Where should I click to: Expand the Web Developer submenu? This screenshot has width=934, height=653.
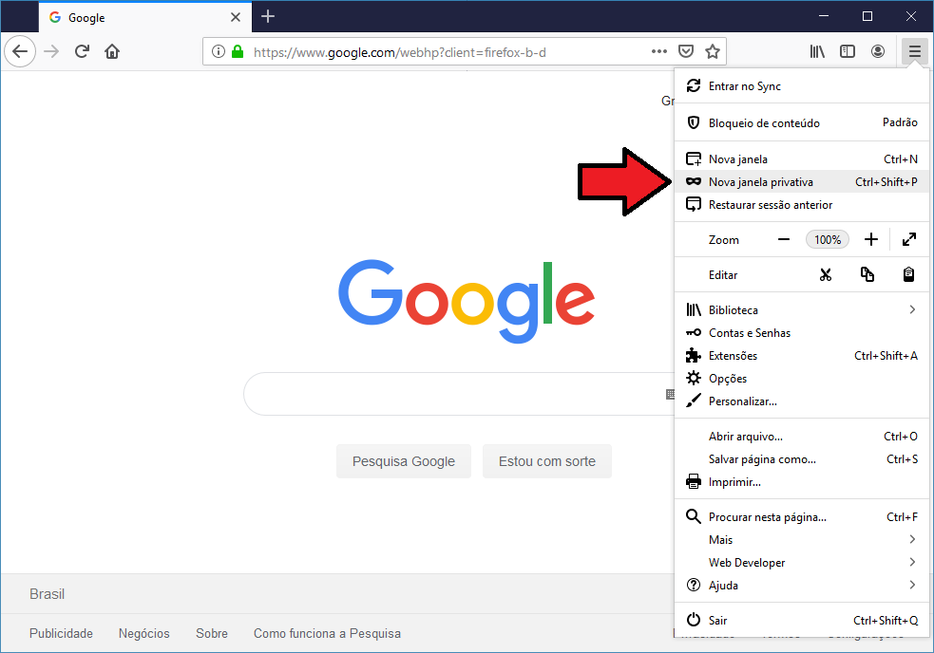click(802, 563)
